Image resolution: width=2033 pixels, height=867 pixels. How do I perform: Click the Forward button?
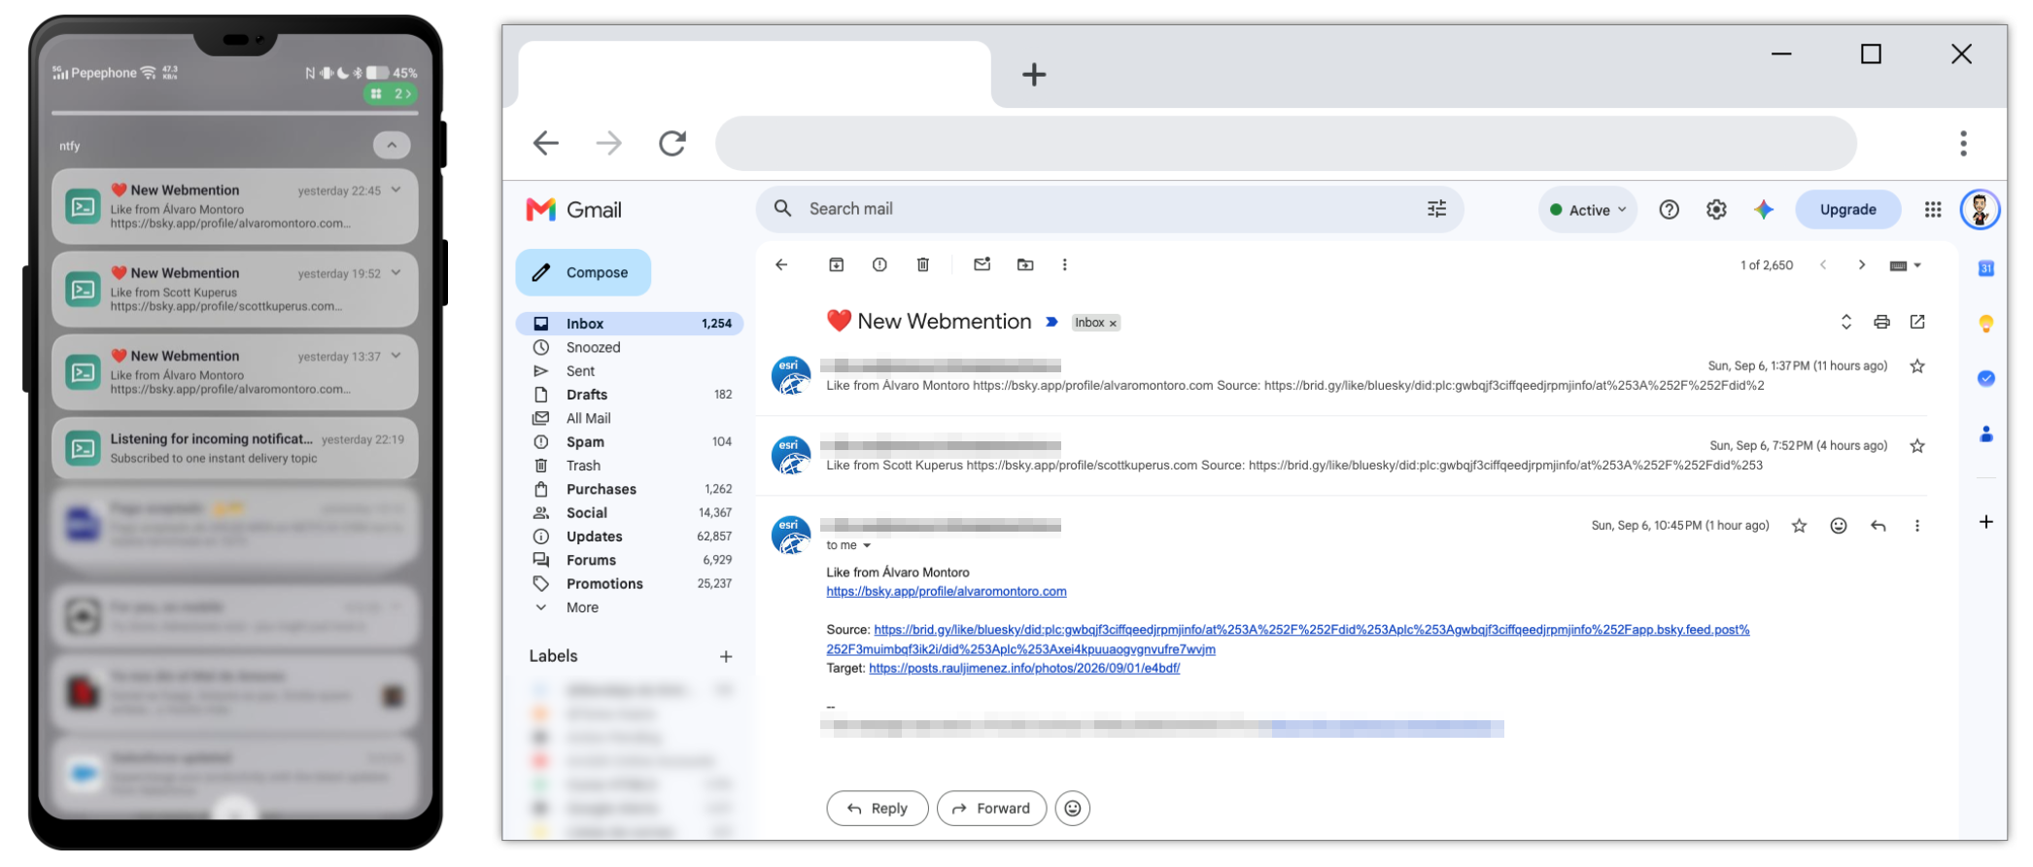coord(991,809)
